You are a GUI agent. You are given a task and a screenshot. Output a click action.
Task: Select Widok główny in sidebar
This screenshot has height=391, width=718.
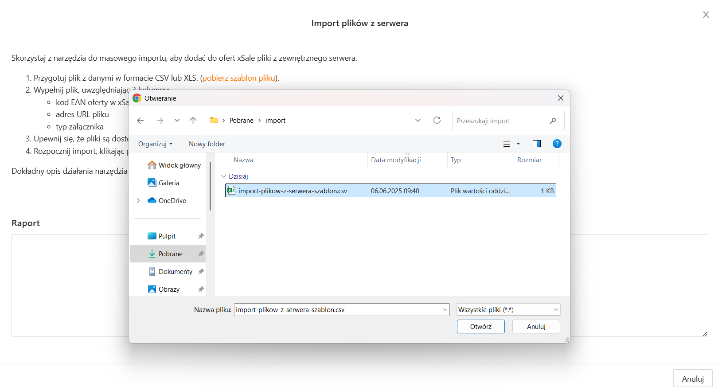pos(179,165)
